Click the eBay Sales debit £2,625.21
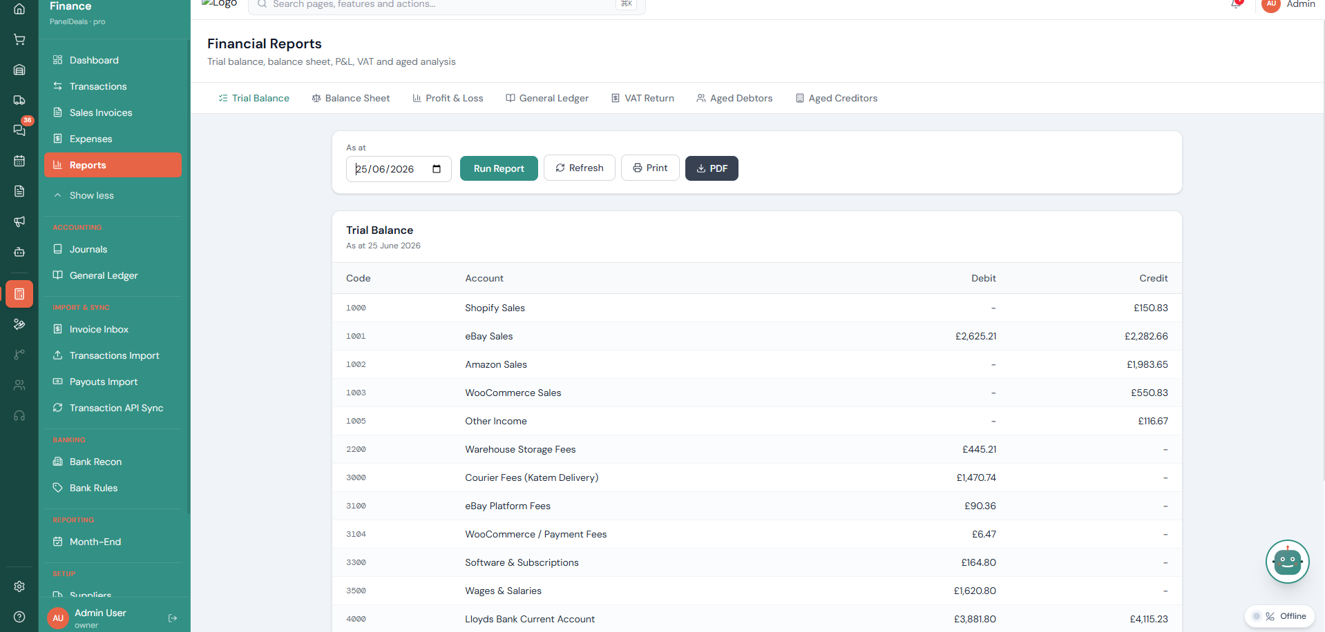The height and width of the screenshot is (632, 1325). coord(975,336)
